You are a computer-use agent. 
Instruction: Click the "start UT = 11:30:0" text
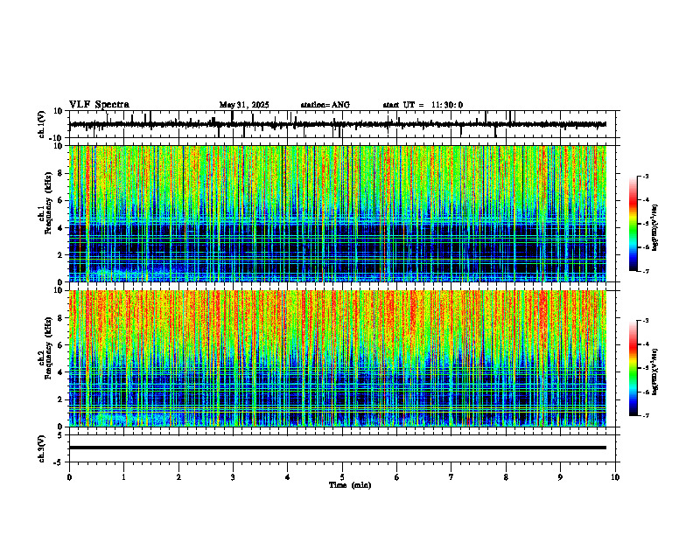[x=423, y=105]
